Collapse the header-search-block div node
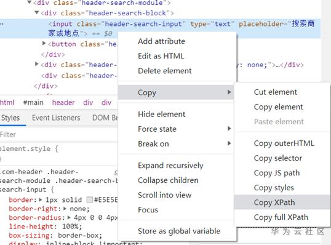The width and height of the screenshot is (331, 245). pos(37,13)
